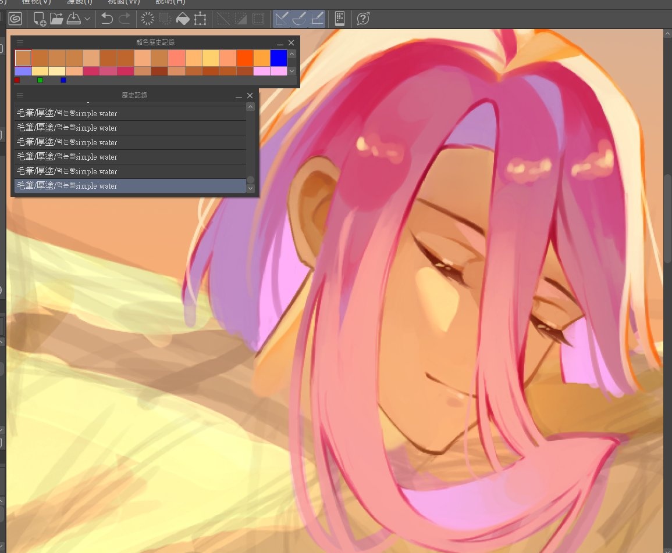Expand the save options dropdown arrow
Image resolution: width=672 pixels, height=553 pixels.
(x=87, y=19)
